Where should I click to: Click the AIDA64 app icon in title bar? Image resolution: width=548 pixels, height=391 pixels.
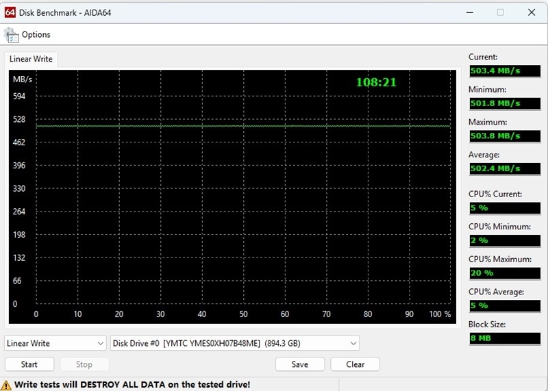pyautogui.click(x=10, y=12)
